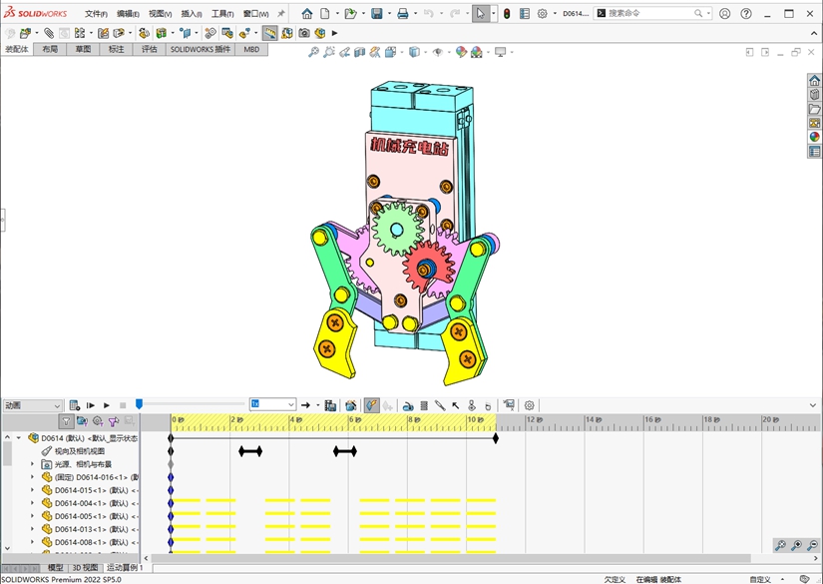Expand the D0614-015<1> tree item

pos(32,490)
